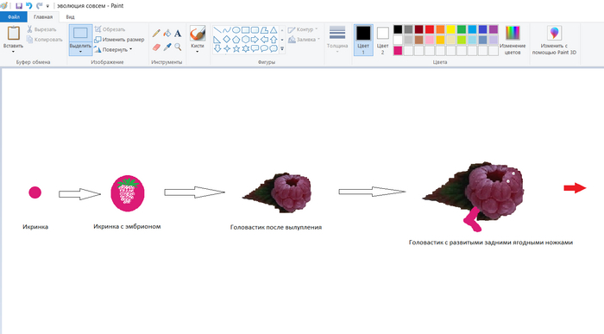Open the Выделить dropdown arrow

[80, 51]
